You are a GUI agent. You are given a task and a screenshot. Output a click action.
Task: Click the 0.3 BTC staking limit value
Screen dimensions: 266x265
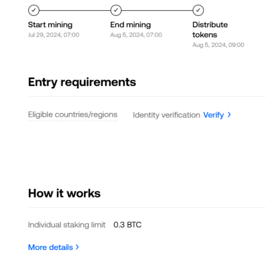(x=127, y=225)
